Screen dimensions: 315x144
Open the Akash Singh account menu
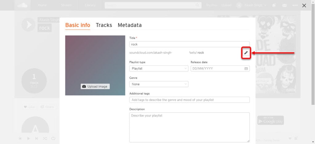[252, 6]
